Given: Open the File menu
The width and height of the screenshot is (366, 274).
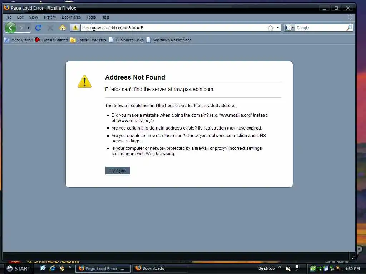Looking at the screenshot, I should [9, 17].
